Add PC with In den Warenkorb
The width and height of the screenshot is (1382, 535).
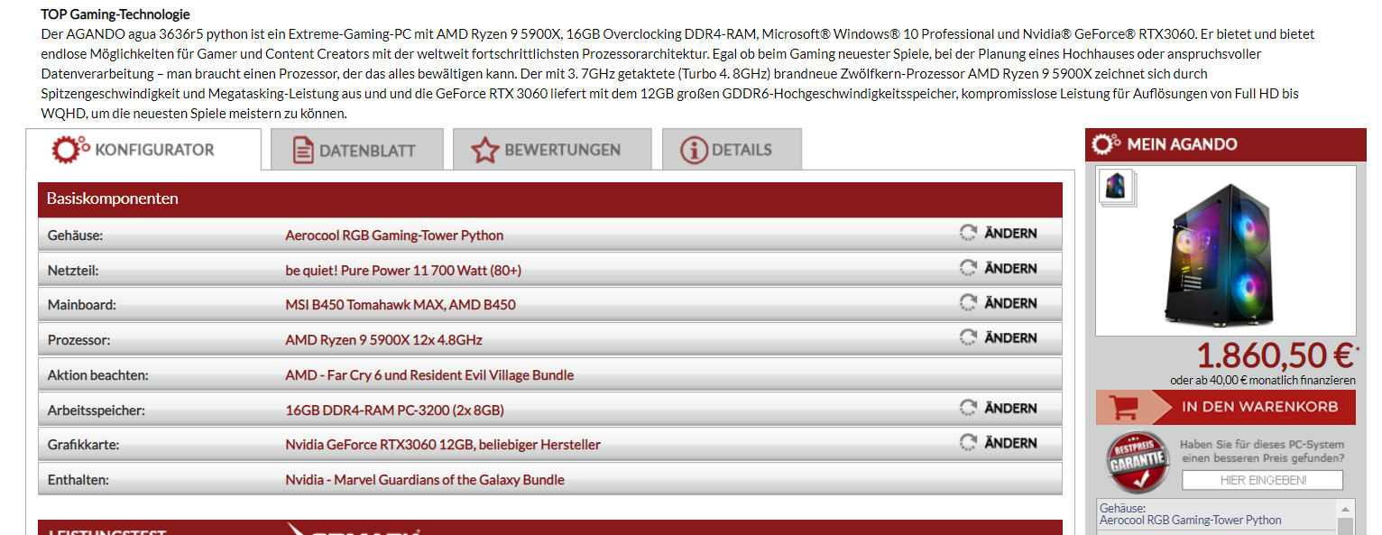(x=1226, y=407)
